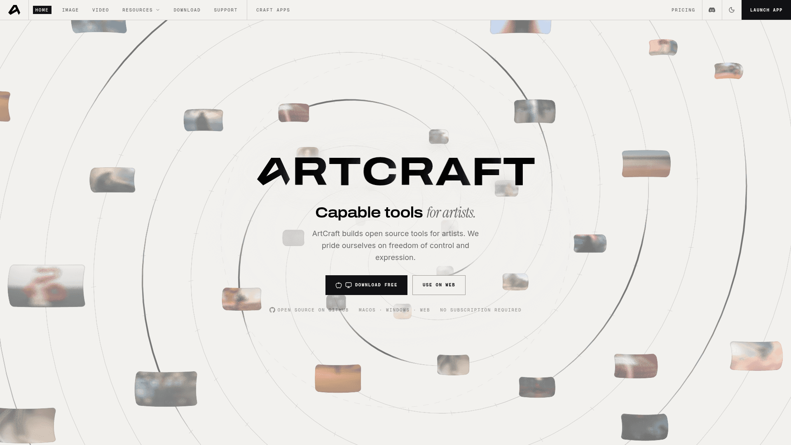Open the Discord icon link

tap(712, 10)
